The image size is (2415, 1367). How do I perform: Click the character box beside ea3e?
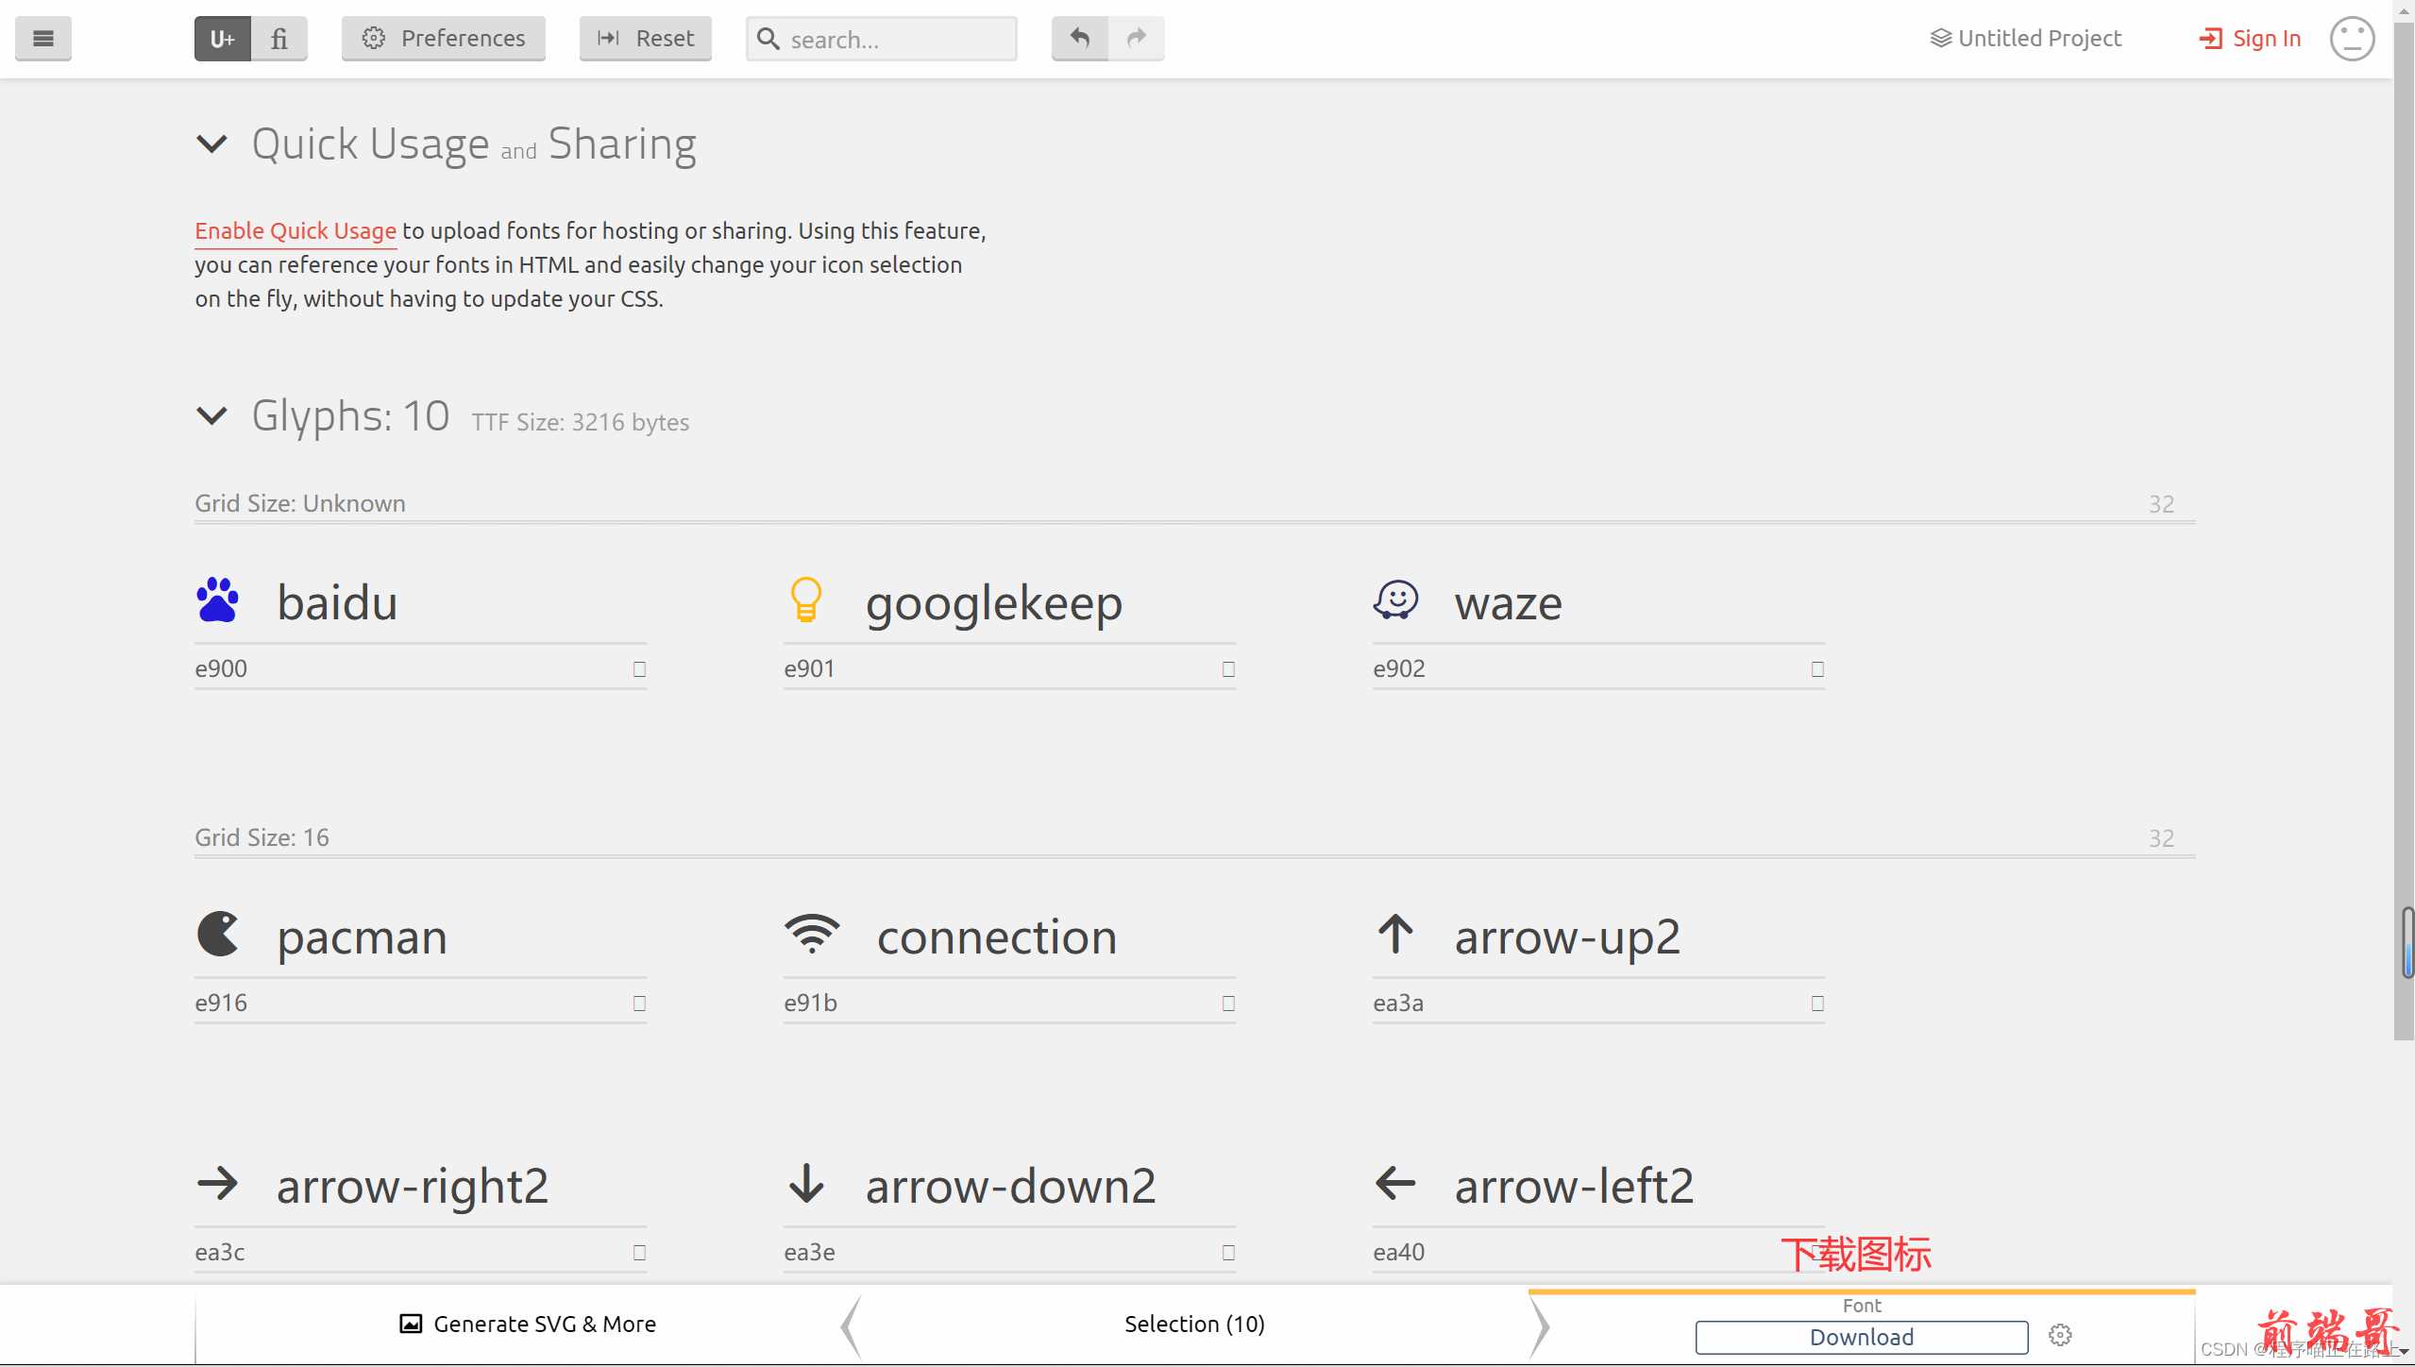coord(1228,1253)
